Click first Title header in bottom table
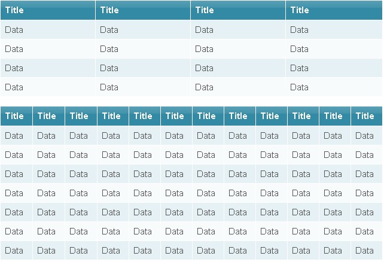Screen dimensions: 384x262 [x=14, y=116]
